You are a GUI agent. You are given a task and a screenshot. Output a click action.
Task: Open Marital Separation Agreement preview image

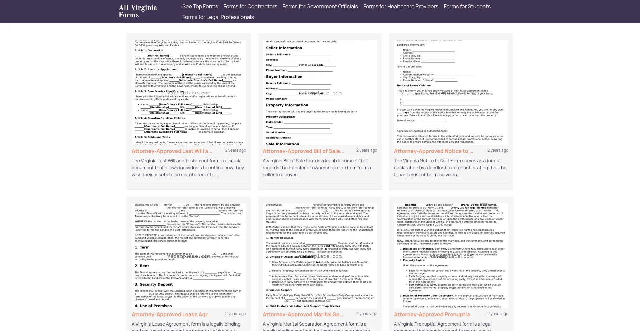(x=320, y=256)
